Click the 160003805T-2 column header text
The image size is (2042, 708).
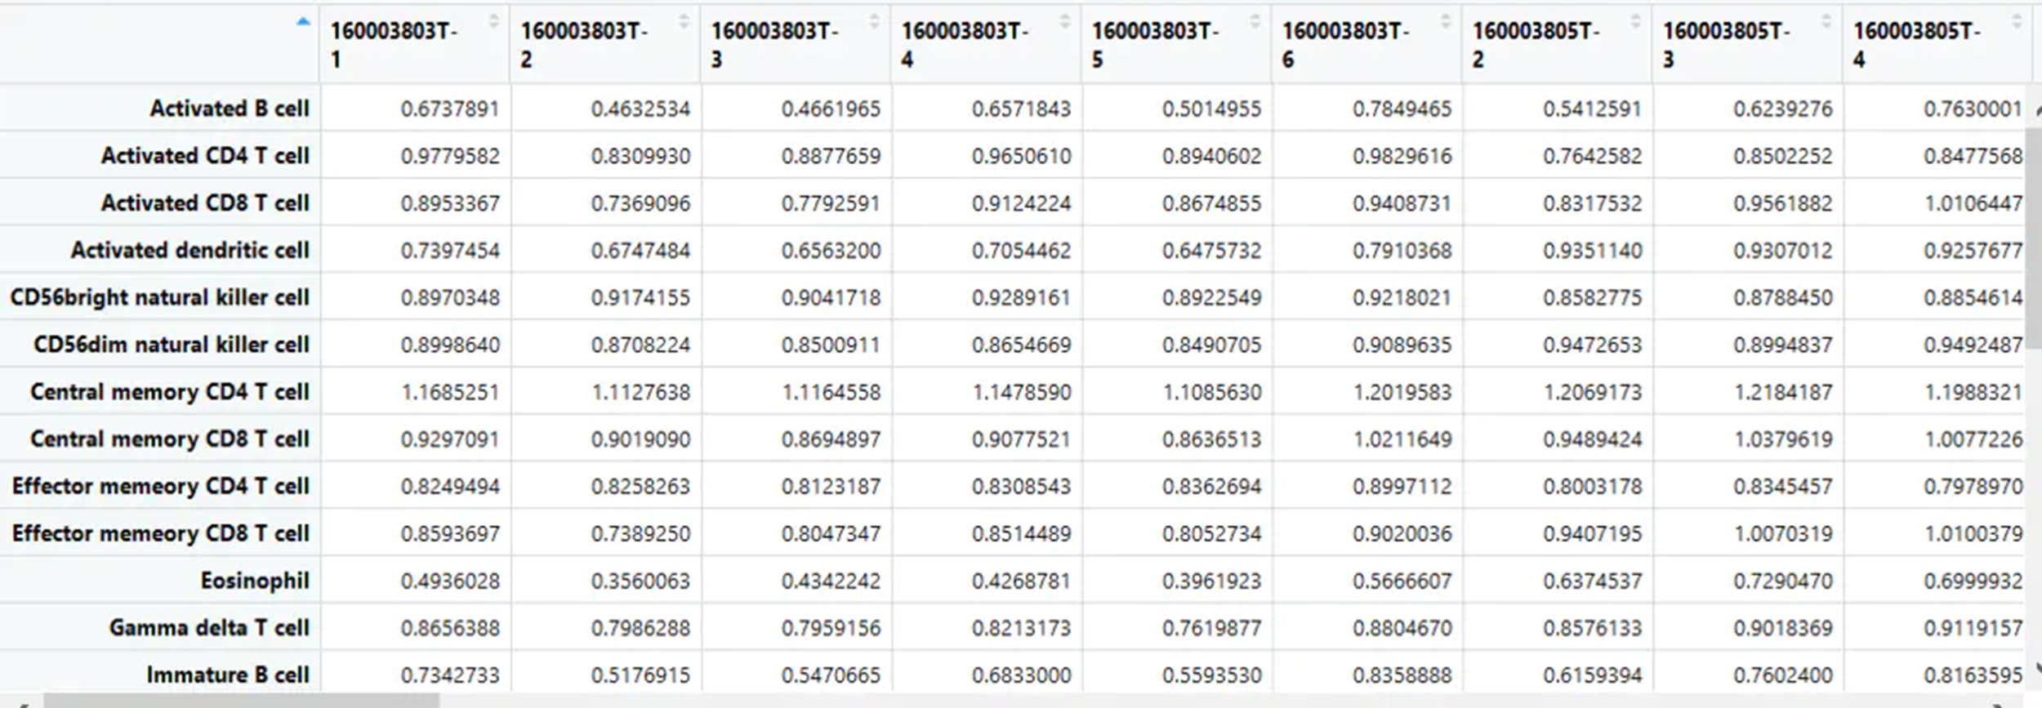click(1536, 45)
